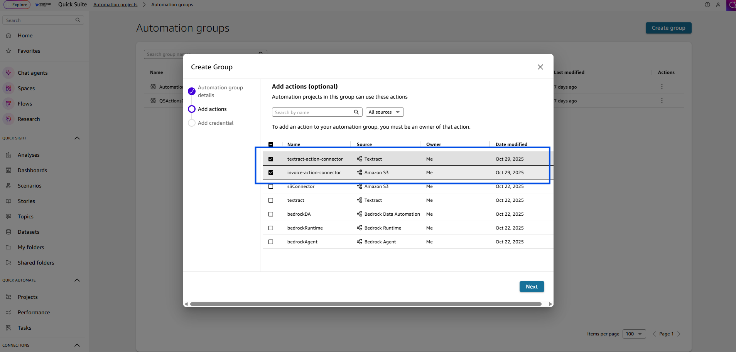Click the Explore tab button
The image size is (736, 352).
click(17, 5)
